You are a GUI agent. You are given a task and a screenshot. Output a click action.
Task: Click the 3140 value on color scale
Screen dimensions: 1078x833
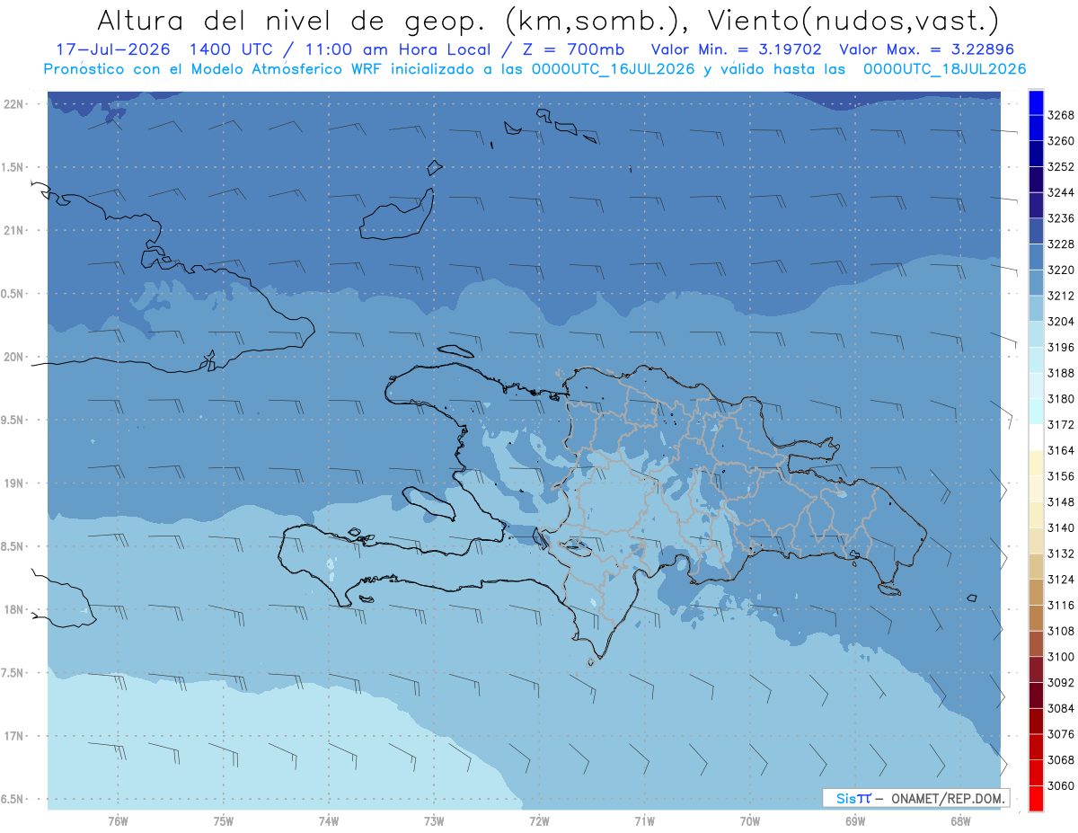click(1060, 528)
